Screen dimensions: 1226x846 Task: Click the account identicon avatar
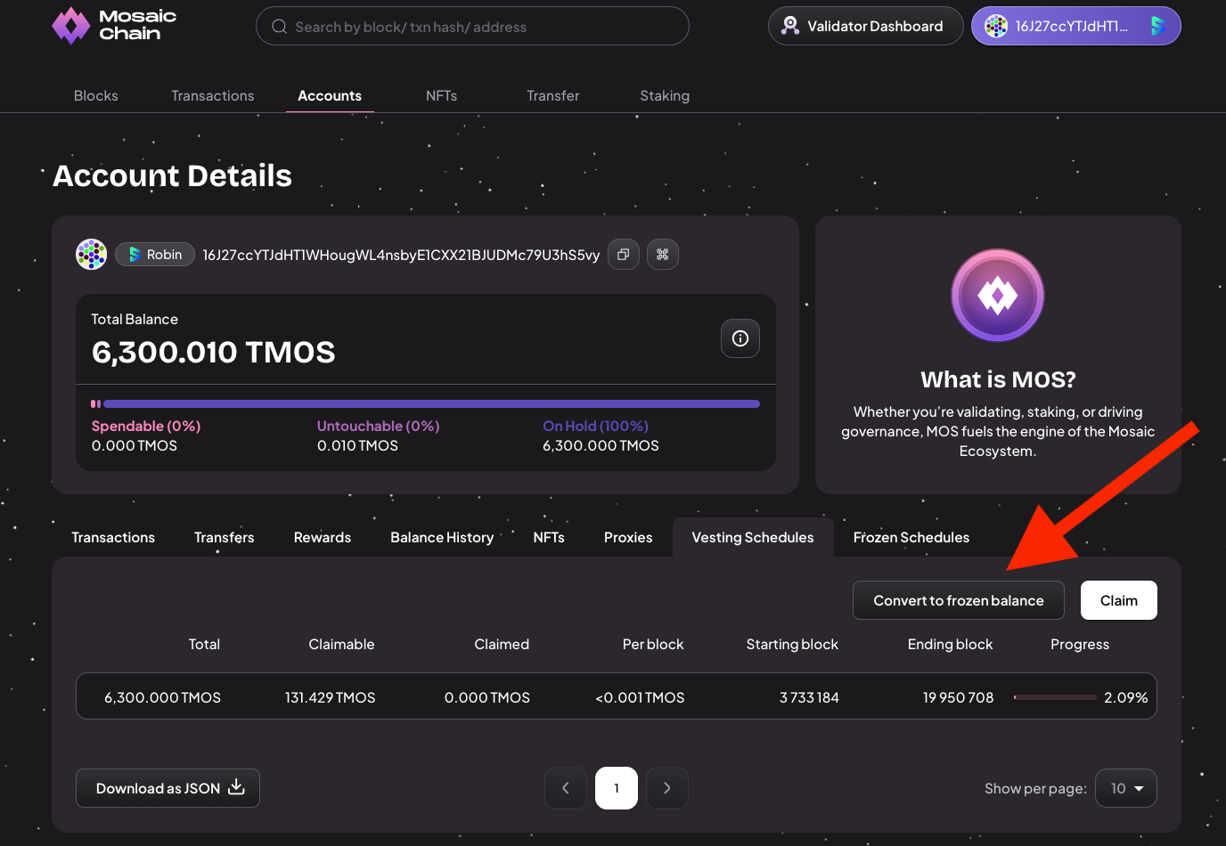91,255
